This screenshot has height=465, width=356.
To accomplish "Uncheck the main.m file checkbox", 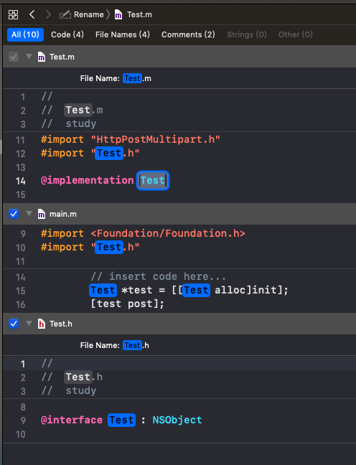I will tap(14, 214).
